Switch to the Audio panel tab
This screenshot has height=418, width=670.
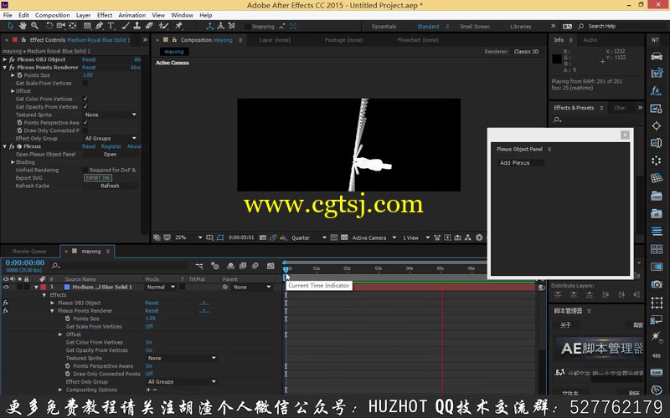point(590,39)
